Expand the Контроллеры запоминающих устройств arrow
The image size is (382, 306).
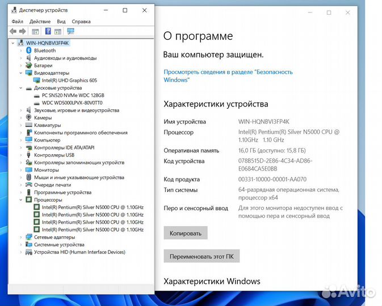[20, 163]
